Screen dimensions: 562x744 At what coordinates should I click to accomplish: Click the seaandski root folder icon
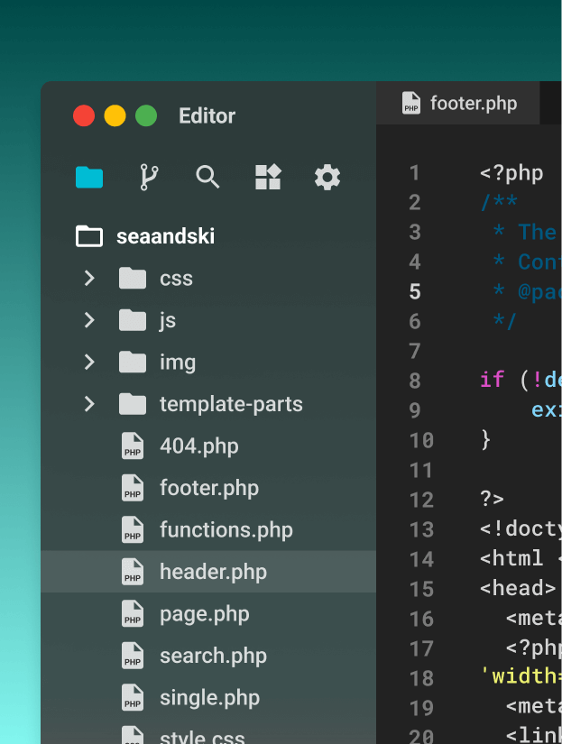coord(89,235)
